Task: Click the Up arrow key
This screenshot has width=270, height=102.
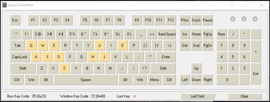Action: click(196, 68)
